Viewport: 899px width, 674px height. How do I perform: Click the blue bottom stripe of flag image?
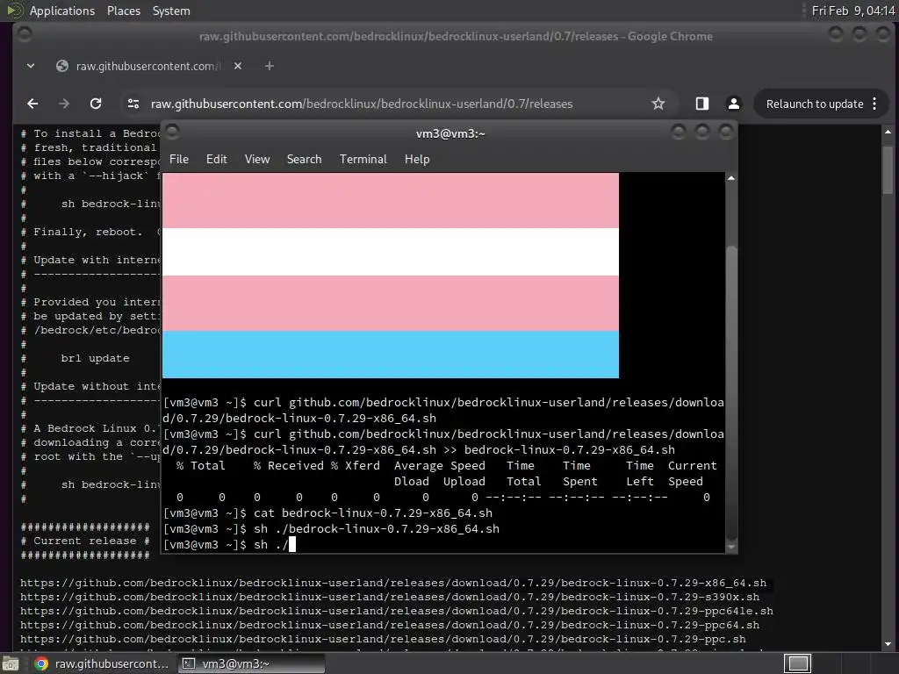point(391,355)
